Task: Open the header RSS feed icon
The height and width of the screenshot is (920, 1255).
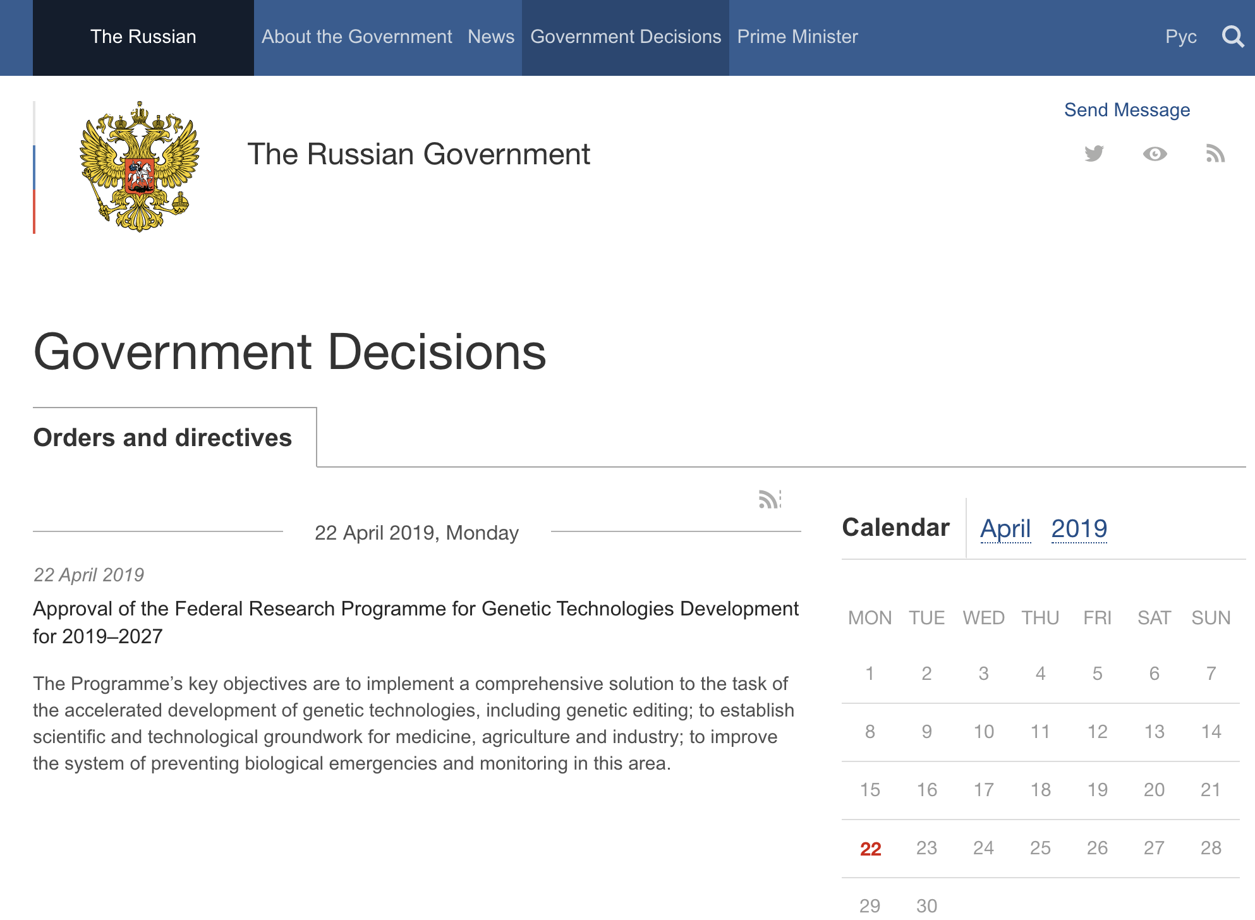Action: (1215, 154)
